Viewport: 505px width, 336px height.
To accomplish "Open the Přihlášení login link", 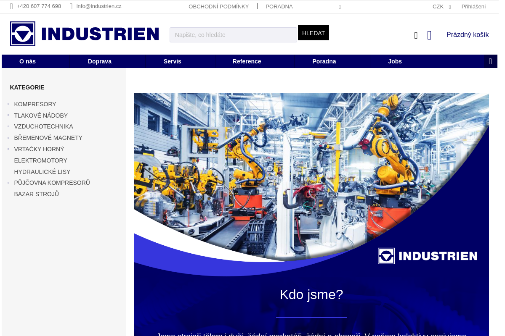I will click(x=473, y=6).
